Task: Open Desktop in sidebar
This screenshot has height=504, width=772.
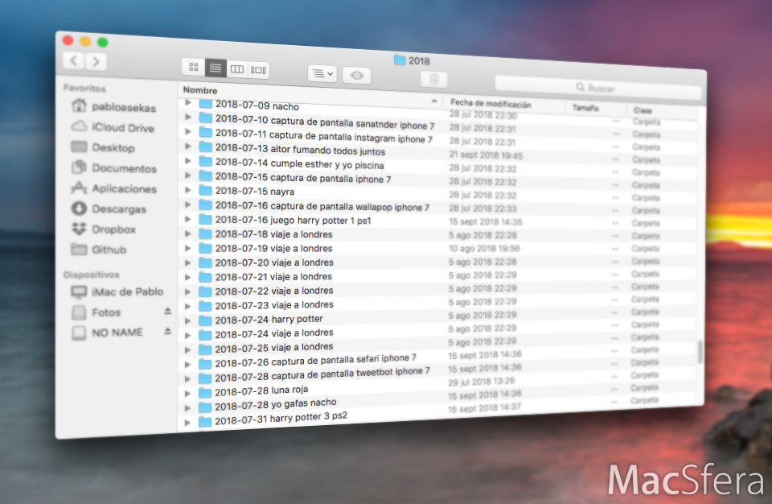Action: 103,147
